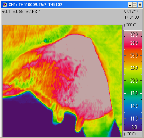This screenshot has width=144, height=138.
Task: Pick the 20.0 green level on scale
Action: [134, 81]
